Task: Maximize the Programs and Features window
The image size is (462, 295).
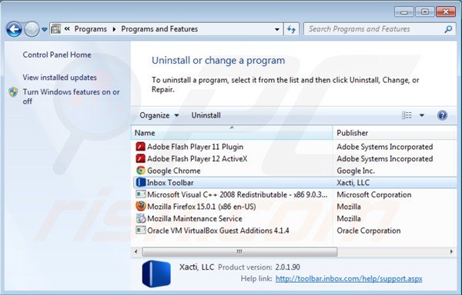Action: (x=424, y=12)
